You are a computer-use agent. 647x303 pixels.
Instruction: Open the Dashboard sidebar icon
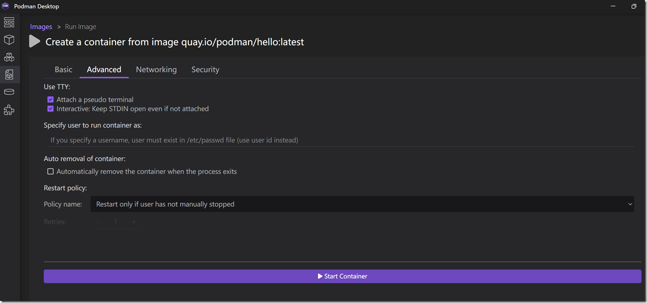[9, 23]
